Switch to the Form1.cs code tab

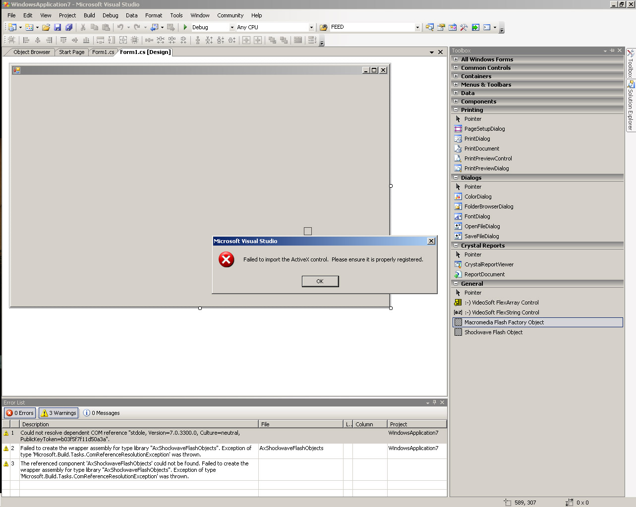tap(103, 52)
